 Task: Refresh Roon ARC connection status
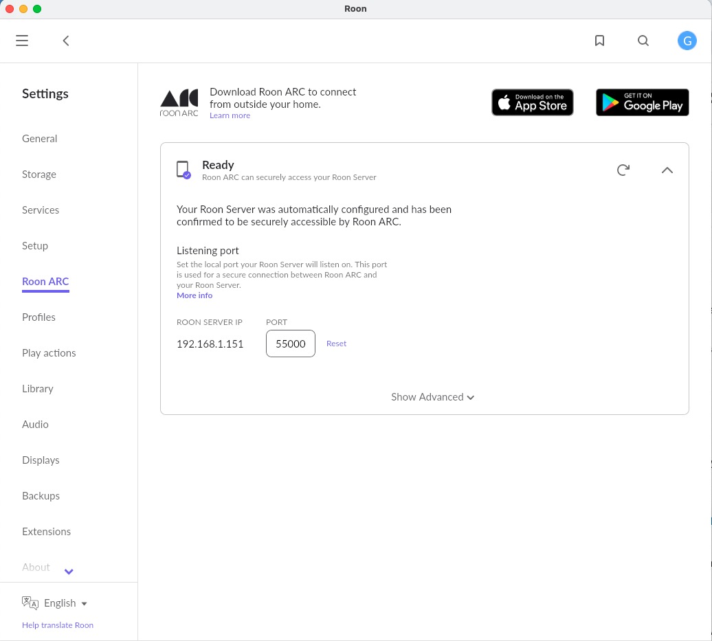coord(623,170)
